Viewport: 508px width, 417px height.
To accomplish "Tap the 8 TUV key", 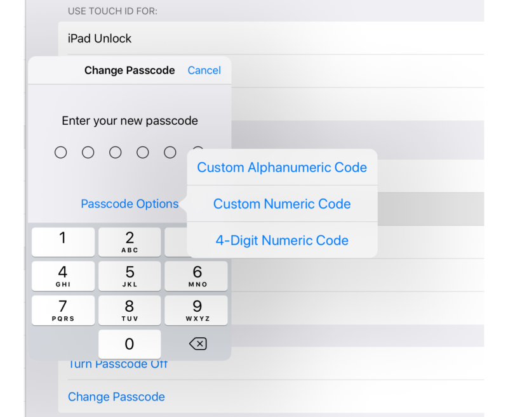I will (x=130, y=310).
